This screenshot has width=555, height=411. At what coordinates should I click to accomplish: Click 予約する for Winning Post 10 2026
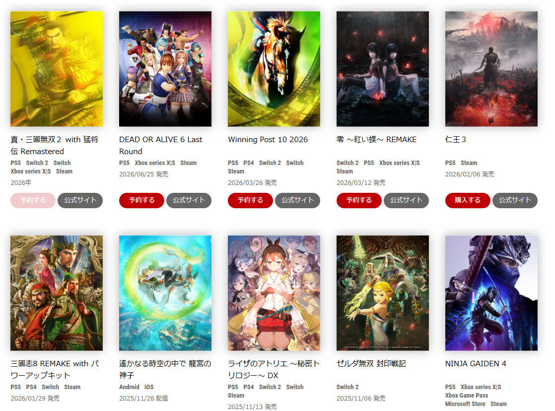point(250,200)
